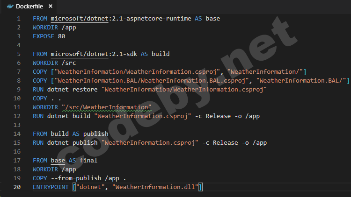Close the Dockerfile tab
The width and height of the screenshot is (351, 197).
coord(51,6)
